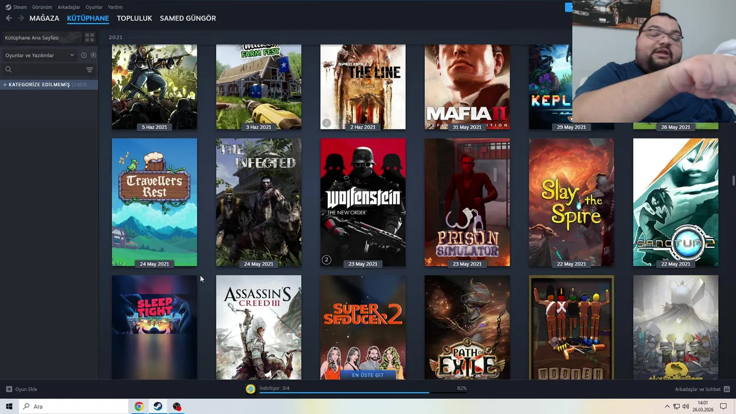
Task: Click the collections grid view icon
Action: (x=90, y=37)
